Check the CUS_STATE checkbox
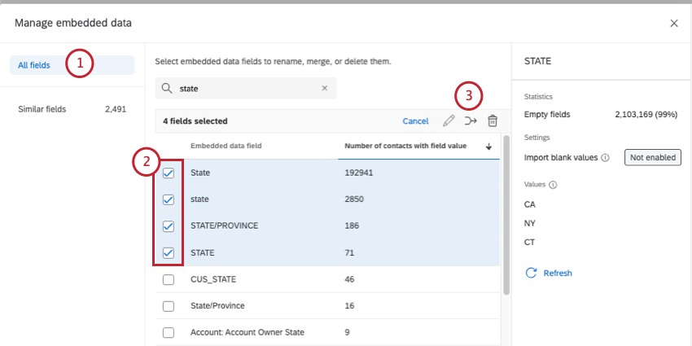 pos(169,279)
